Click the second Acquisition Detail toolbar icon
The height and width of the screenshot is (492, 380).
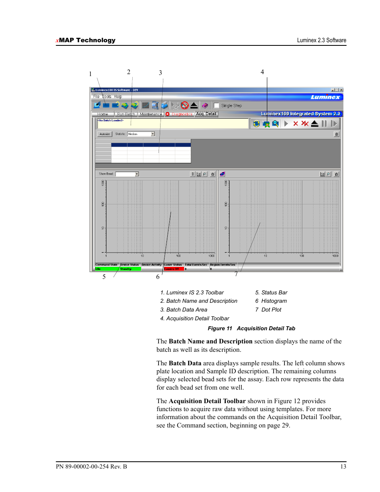point(266,124)
